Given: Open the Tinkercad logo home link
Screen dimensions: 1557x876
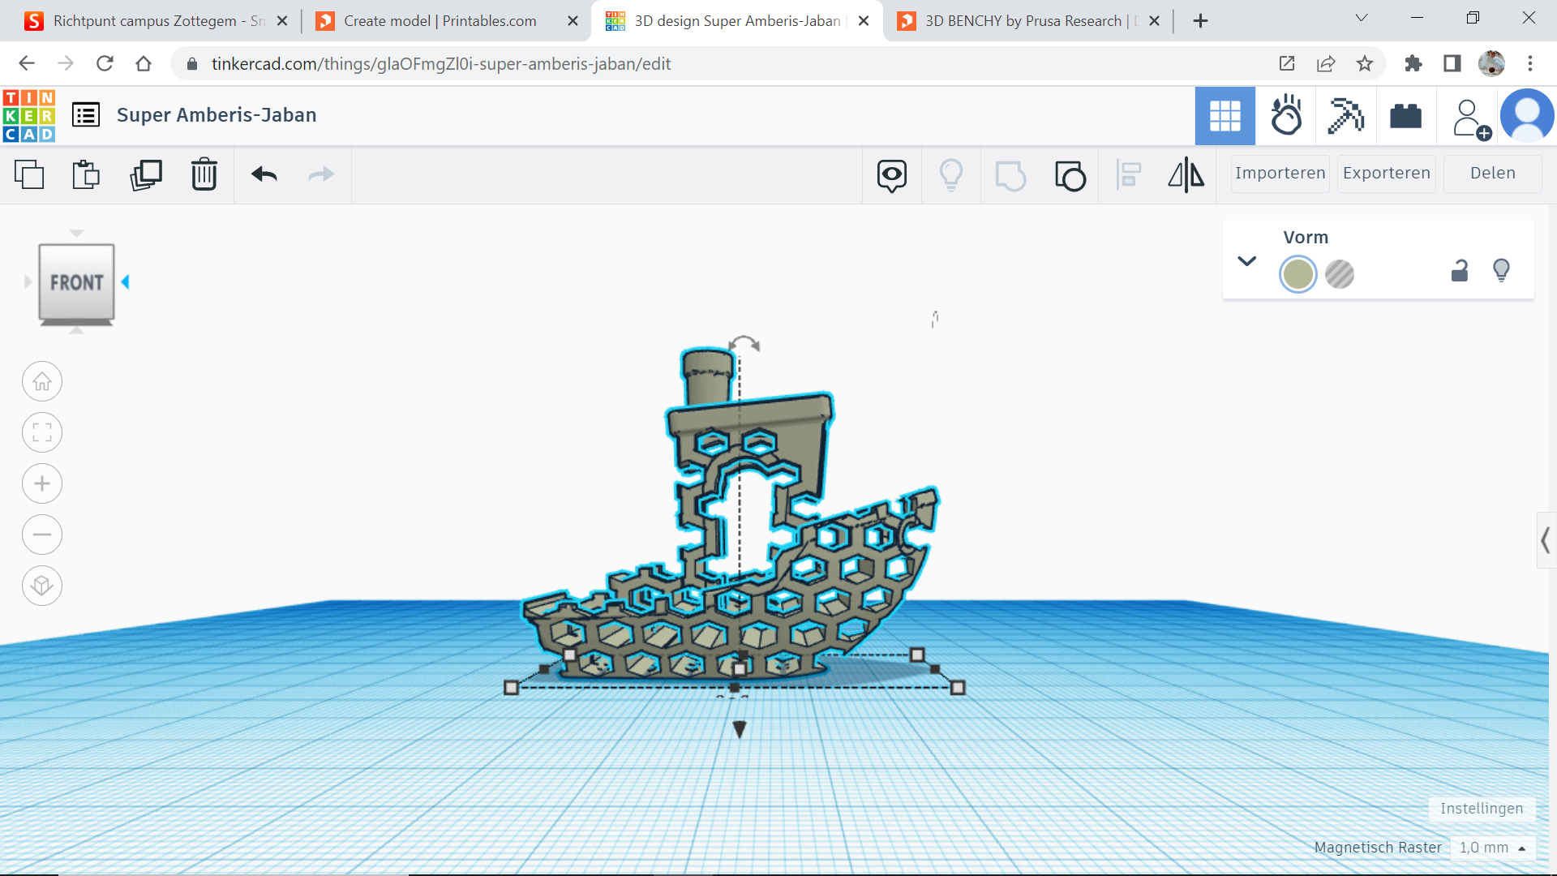Looking at the screenshot, I should click(29, 115).
